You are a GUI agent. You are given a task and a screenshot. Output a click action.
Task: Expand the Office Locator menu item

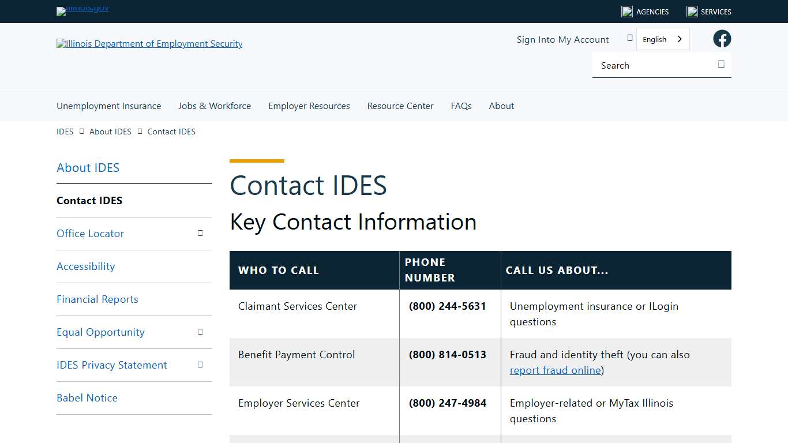200,233
